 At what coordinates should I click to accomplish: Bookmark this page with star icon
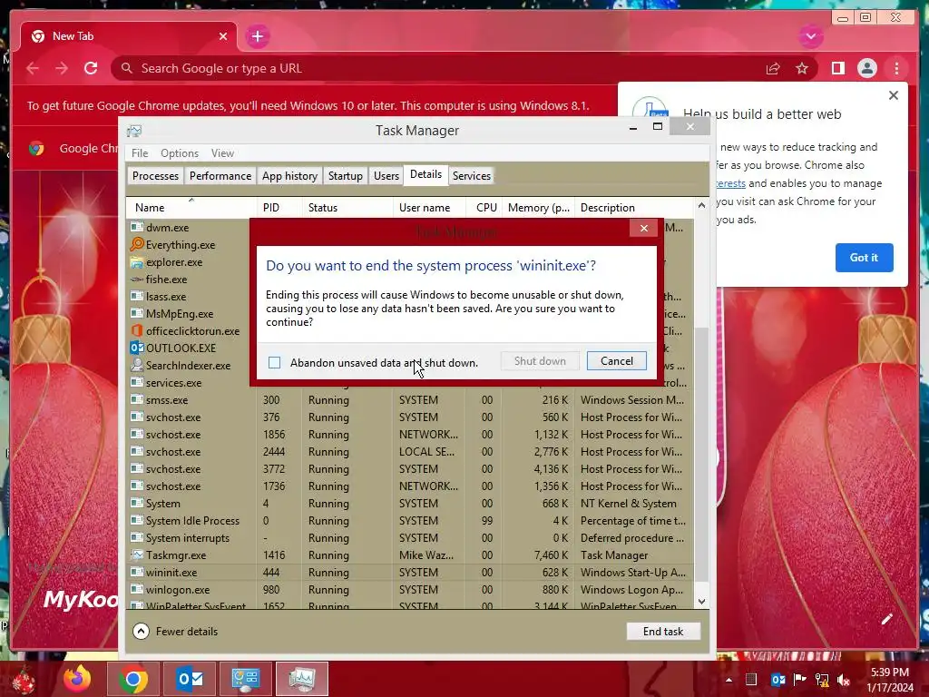click(x=802, y=68)
